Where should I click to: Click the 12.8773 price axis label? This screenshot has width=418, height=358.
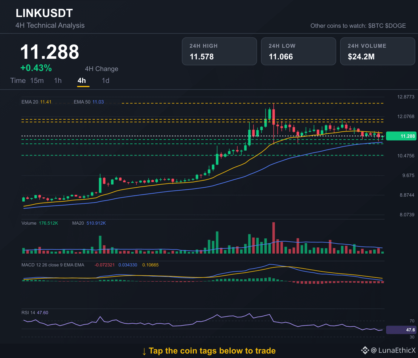[406, 97]
